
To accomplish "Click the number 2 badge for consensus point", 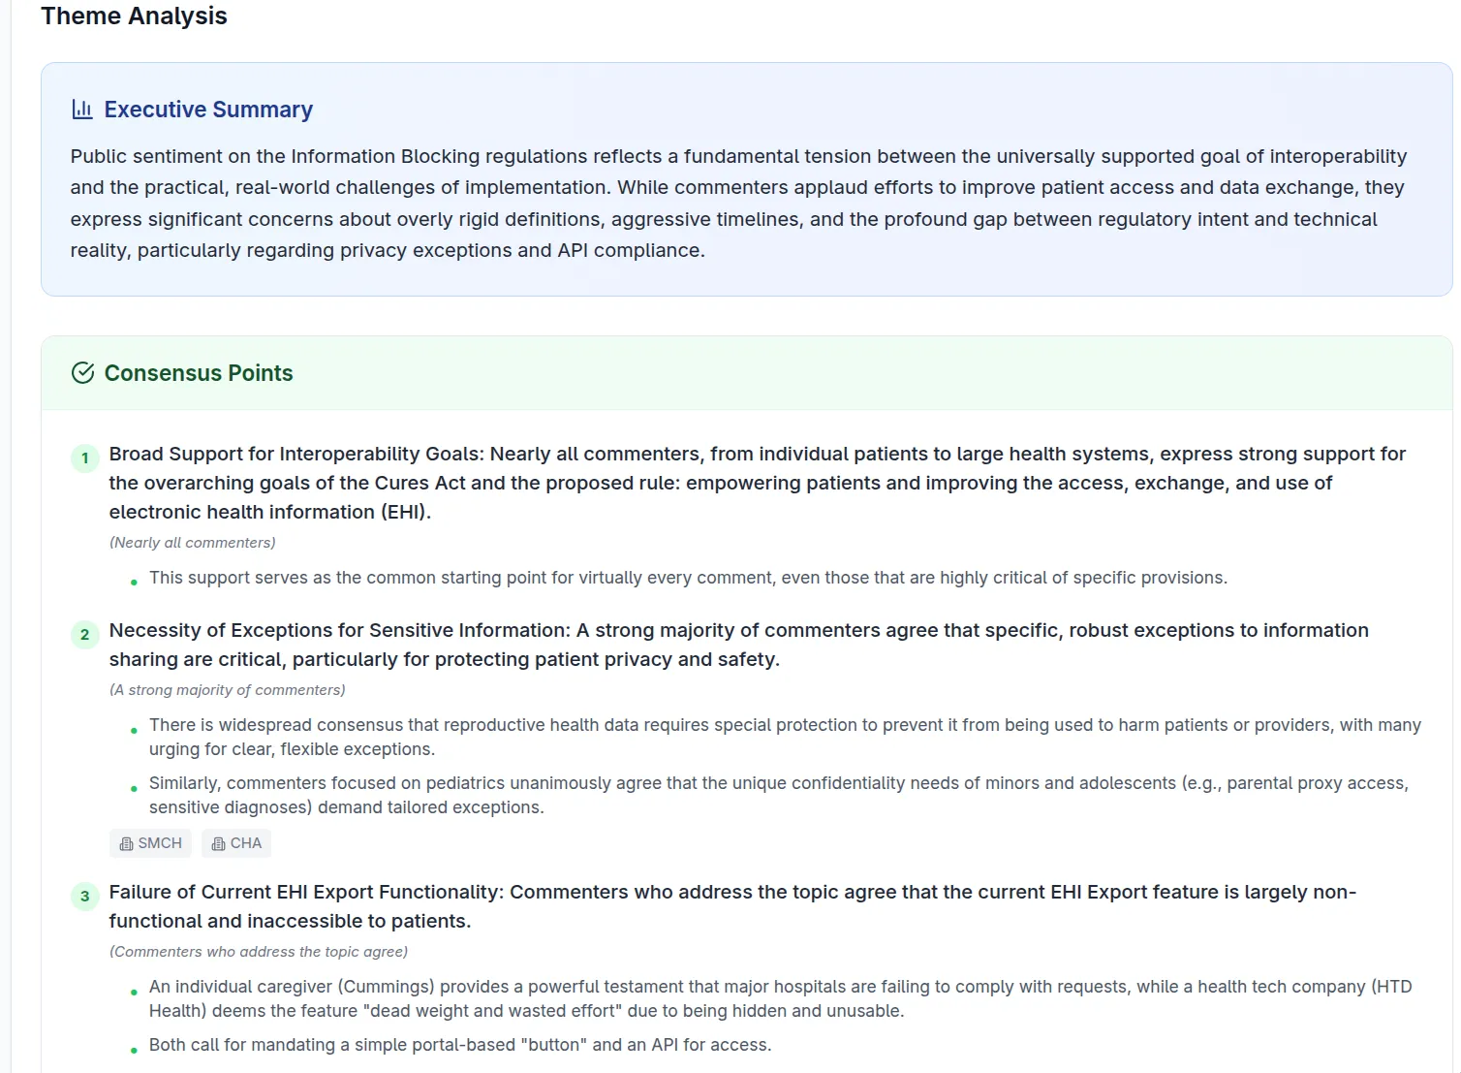I will 85,635.
